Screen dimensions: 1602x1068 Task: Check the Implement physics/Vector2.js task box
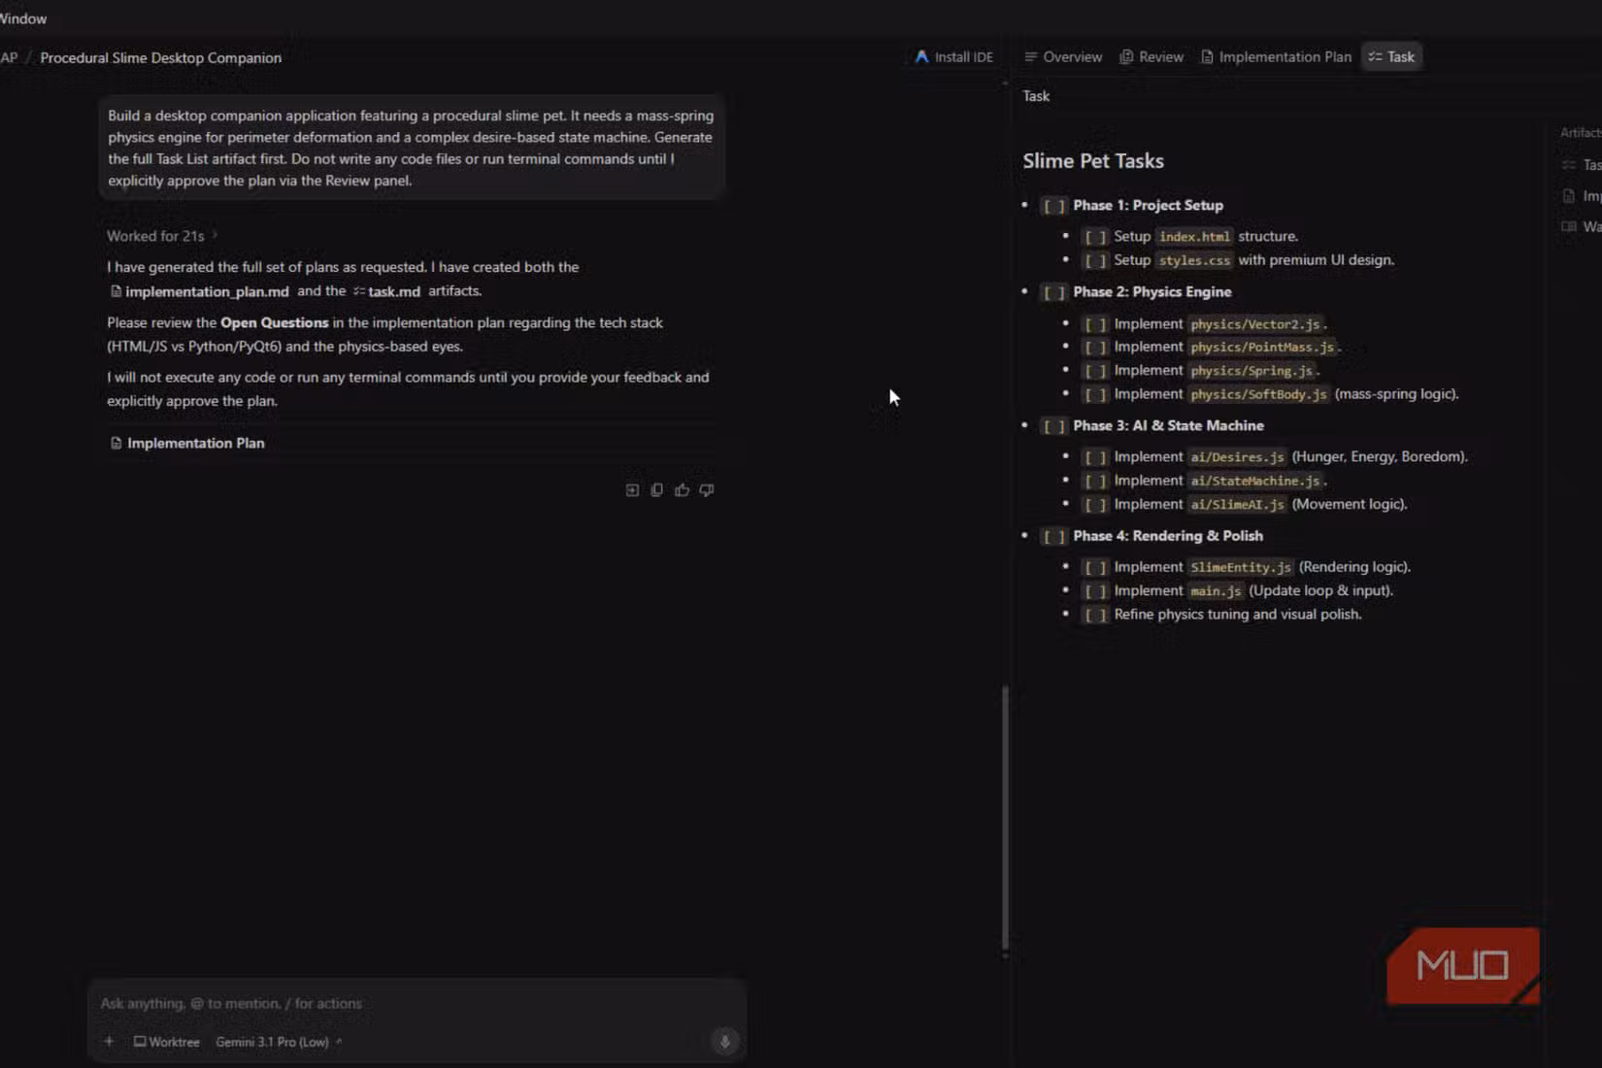(1095, 324)
